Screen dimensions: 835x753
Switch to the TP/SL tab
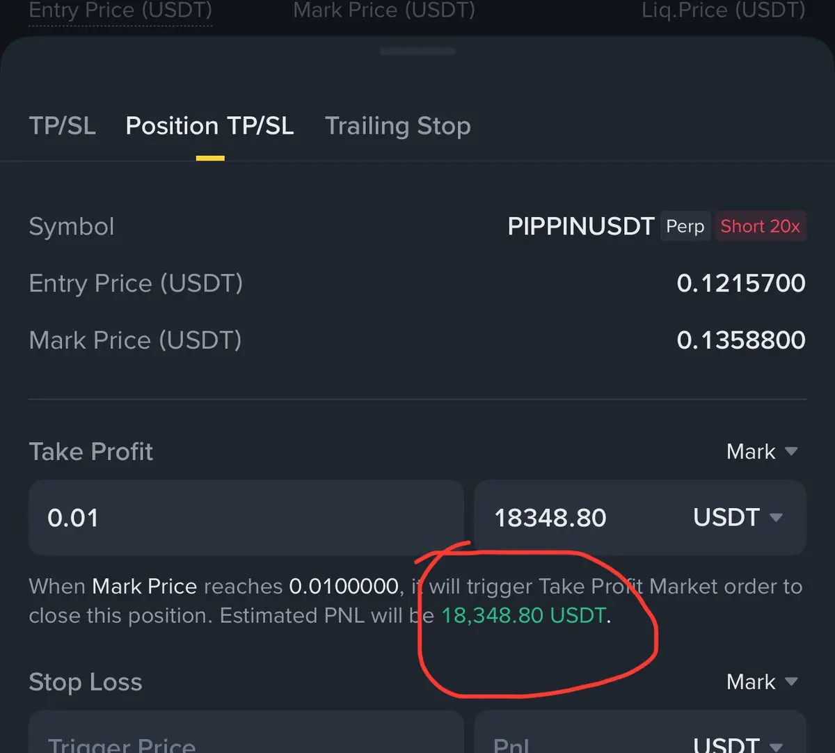[62, 126]
